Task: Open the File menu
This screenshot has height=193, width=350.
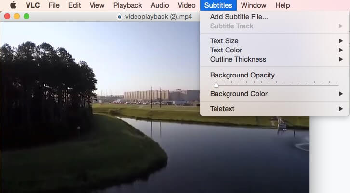Action: pyautogui.click(x=54, y=5)
